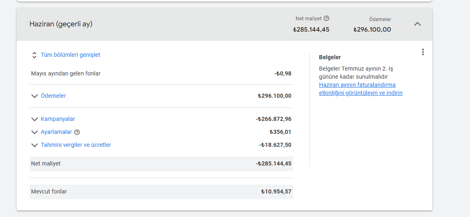Expand Tahmini vergiler ve ücretler chevron
The width and height of the screenshot is (470, 217).
point(34,145)
